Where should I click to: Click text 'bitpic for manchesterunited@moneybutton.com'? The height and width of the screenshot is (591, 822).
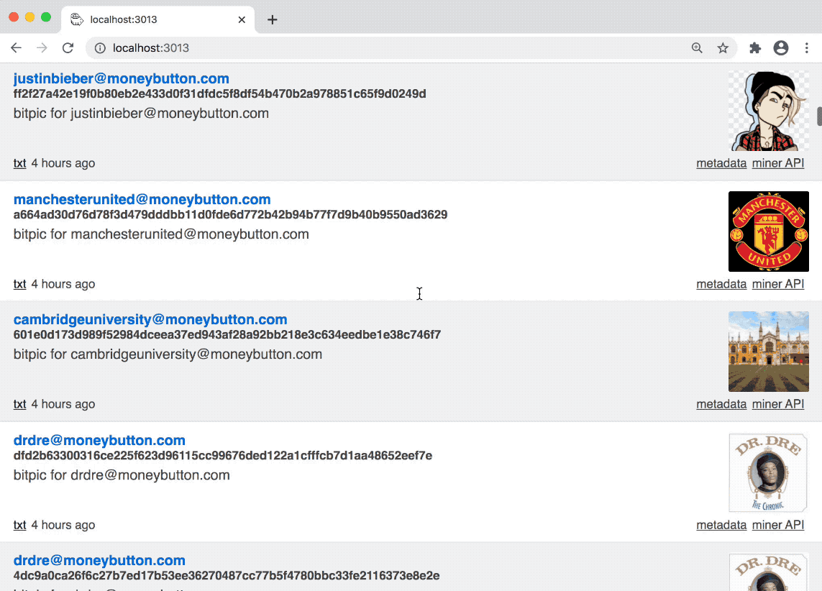click(x=161, y=234)
